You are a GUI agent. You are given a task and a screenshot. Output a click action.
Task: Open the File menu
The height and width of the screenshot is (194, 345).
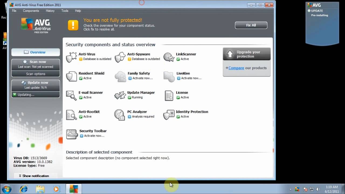14,11
